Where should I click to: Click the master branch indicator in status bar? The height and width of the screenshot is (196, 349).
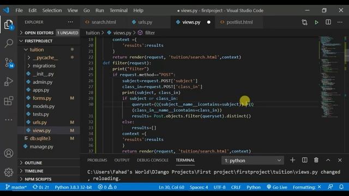point(16,187)
